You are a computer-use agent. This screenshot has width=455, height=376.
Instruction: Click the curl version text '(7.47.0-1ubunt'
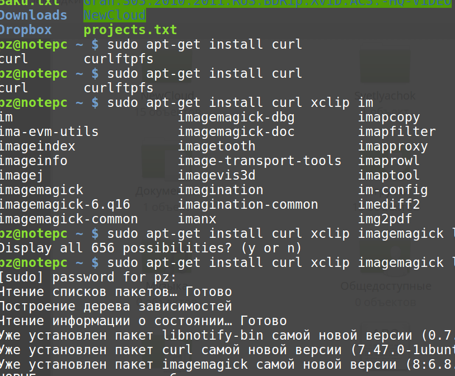(x=403, y=350)
